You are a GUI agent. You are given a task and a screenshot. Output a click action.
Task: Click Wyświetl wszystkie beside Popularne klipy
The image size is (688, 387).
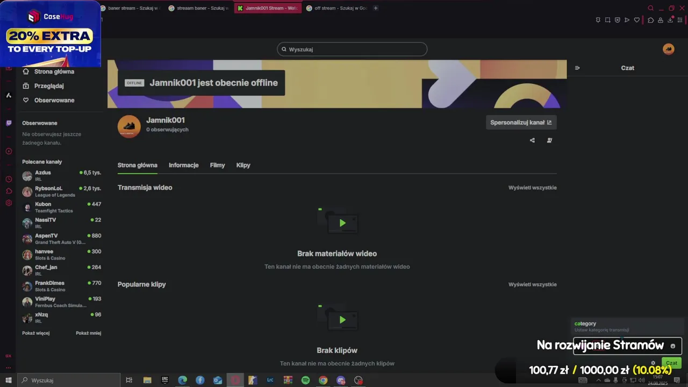533,284
